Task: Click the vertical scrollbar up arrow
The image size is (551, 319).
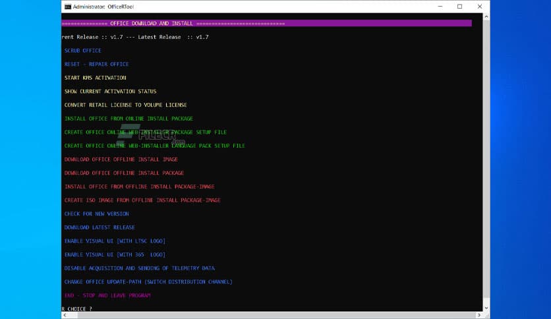Action: tap(486, 17)
